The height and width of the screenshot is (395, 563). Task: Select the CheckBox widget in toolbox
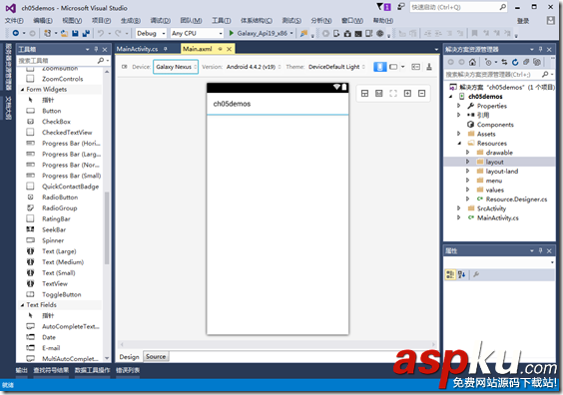56,122
